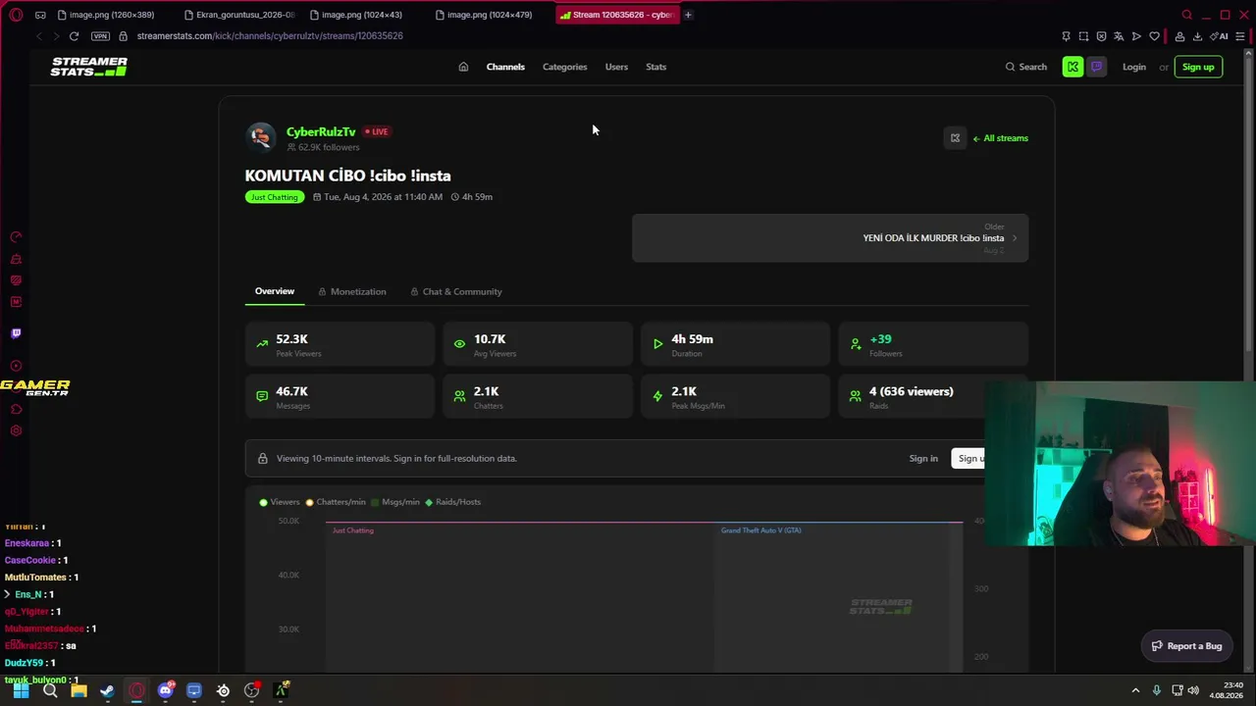Click the stream title KOMUTAN CİBO
Screen dimensions: 1256x706
point(348,176)
